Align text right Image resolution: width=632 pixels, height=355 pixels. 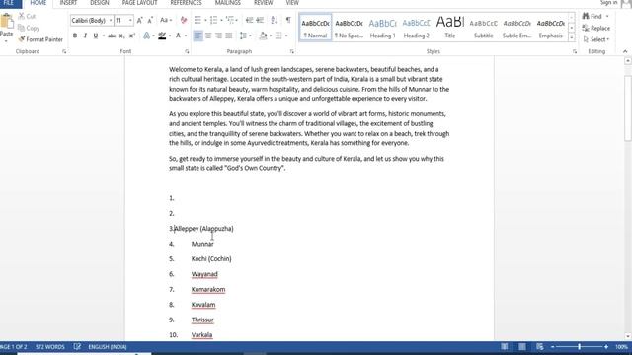(x=218, y=35)
